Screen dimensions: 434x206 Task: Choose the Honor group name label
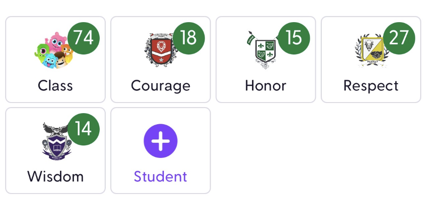click(266, 85)
